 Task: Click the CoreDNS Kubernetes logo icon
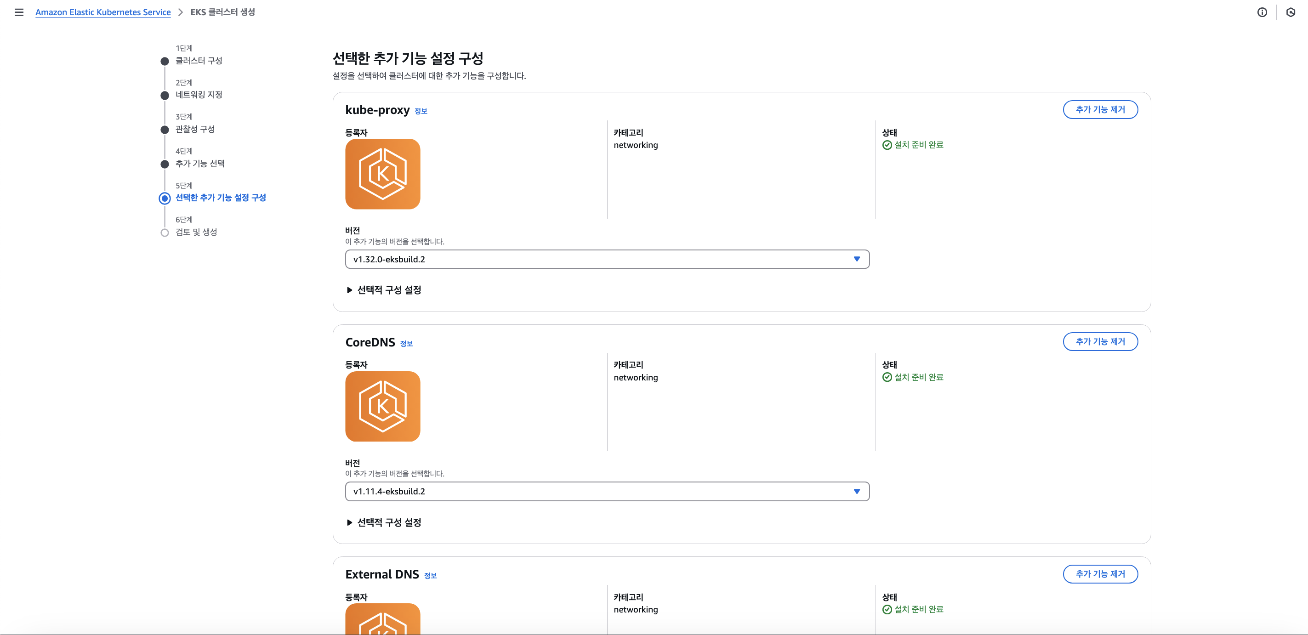point(382,406)
